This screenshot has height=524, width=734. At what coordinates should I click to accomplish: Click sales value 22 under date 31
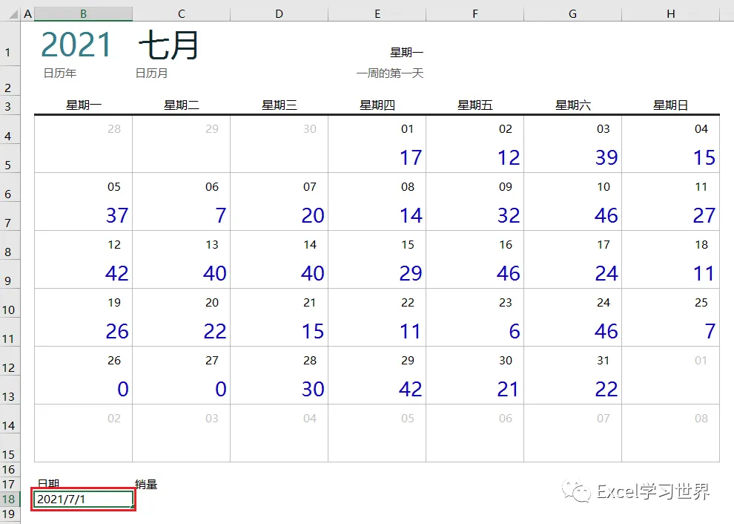[x=606, y=389]
